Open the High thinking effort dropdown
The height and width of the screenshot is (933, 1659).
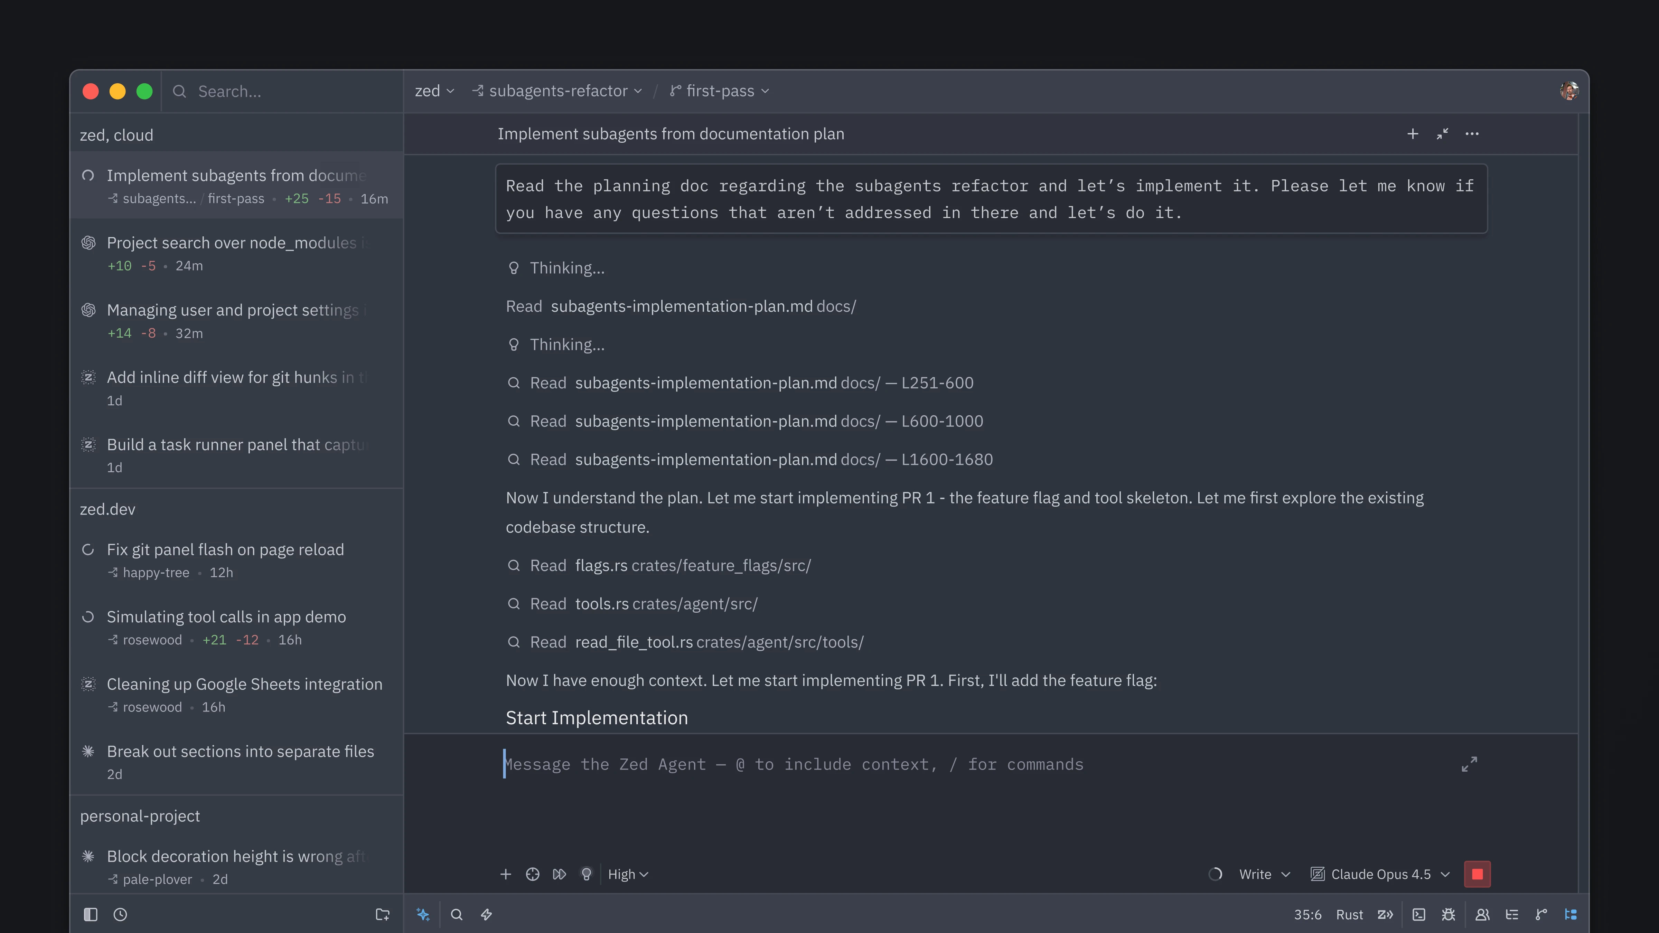click(628, 874)
